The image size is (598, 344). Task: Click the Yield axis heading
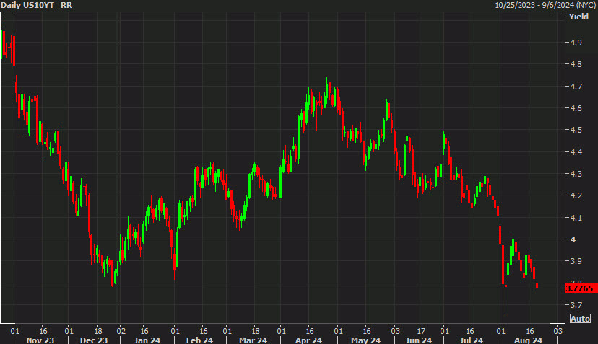(578, 17)
